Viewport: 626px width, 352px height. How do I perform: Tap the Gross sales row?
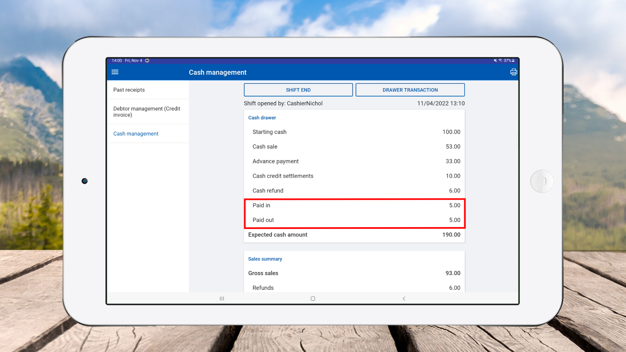(x=354, y=273)
